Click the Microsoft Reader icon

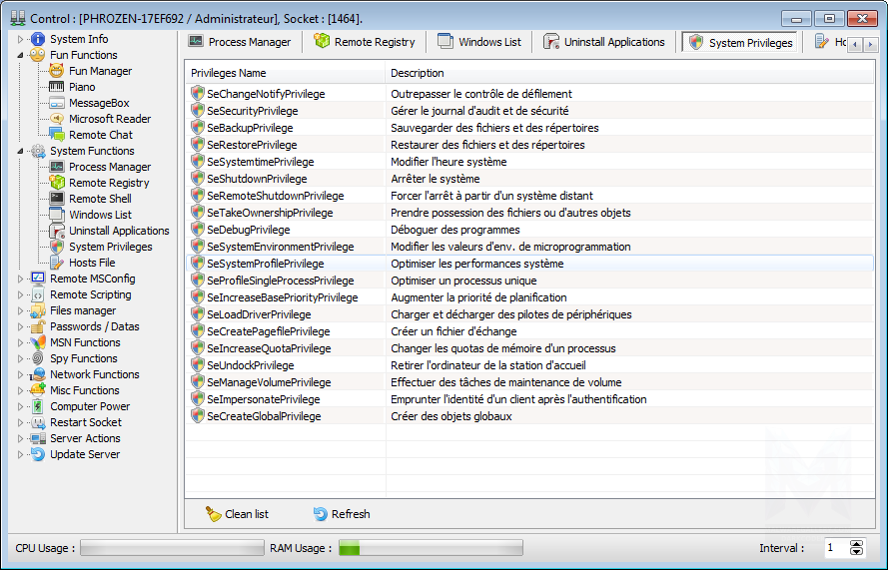tap(57, 119)
